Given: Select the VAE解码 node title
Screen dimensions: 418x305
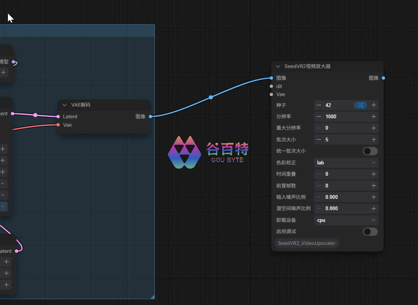Looking at the screenshot, I should [x=81, y=105].
